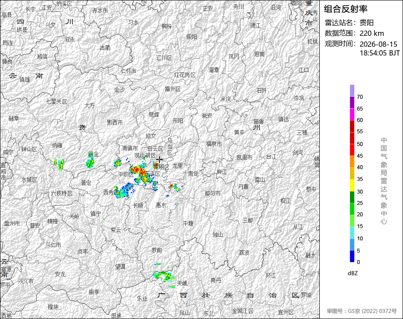This screenshot has width=403, height=319.
Task: Click the 兴义市 label on the map
Action: (x=25, y=281)
